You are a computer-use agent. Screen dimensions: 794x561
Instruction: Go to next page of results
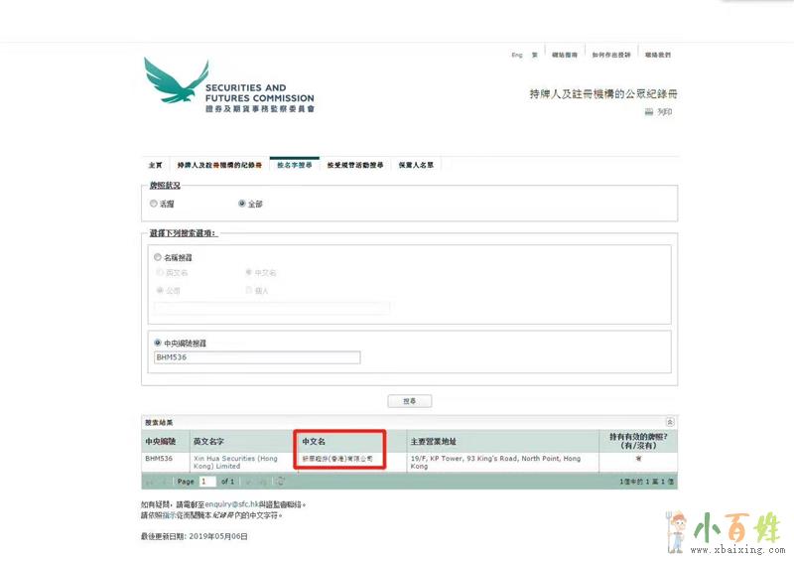(x=248, y=482)
